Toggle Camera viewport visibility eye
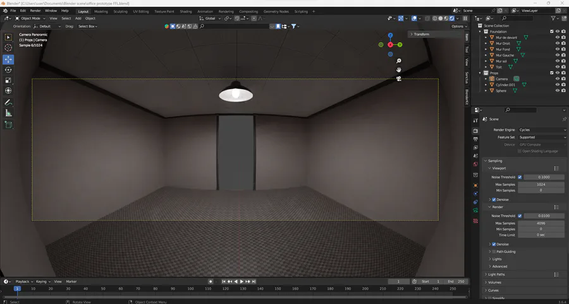This screenshot has width=569, height=304. coord(558,79)
